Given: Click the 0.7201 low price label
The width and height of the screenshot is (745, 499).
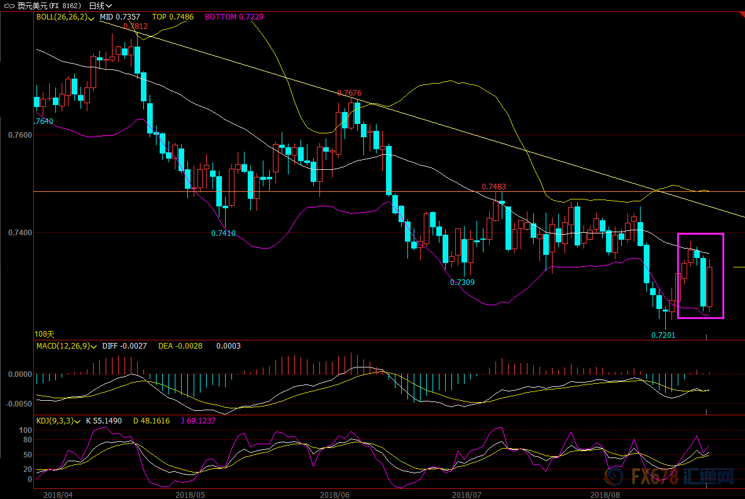Looking at the screenshot, I should click(663, 335).
